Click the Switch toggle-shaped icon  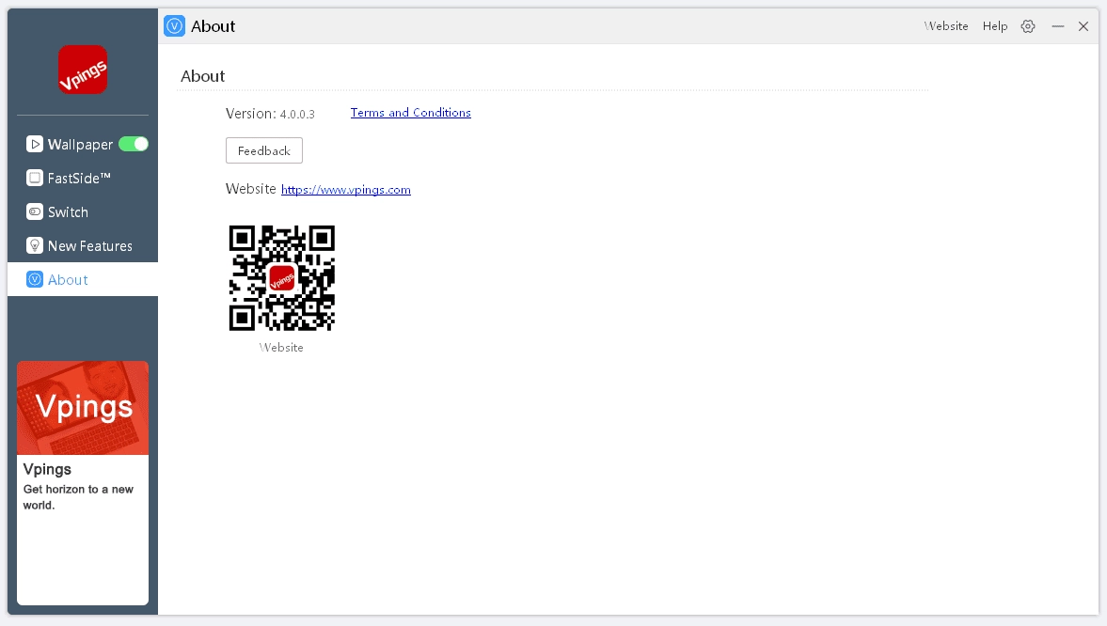tap(35, 211)
